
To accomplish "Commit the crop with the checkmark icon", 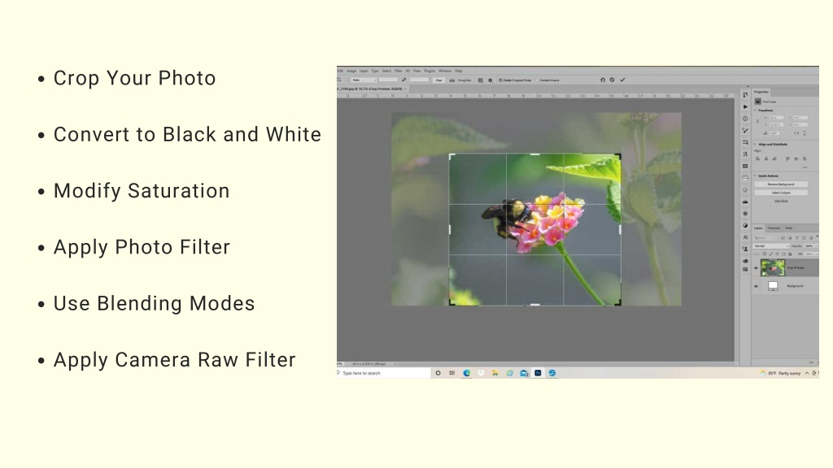I will [622, 80].
